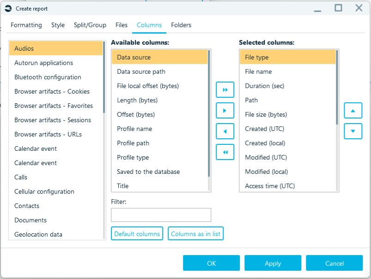Remove all columns with double-left arrow

click(225, 152)
